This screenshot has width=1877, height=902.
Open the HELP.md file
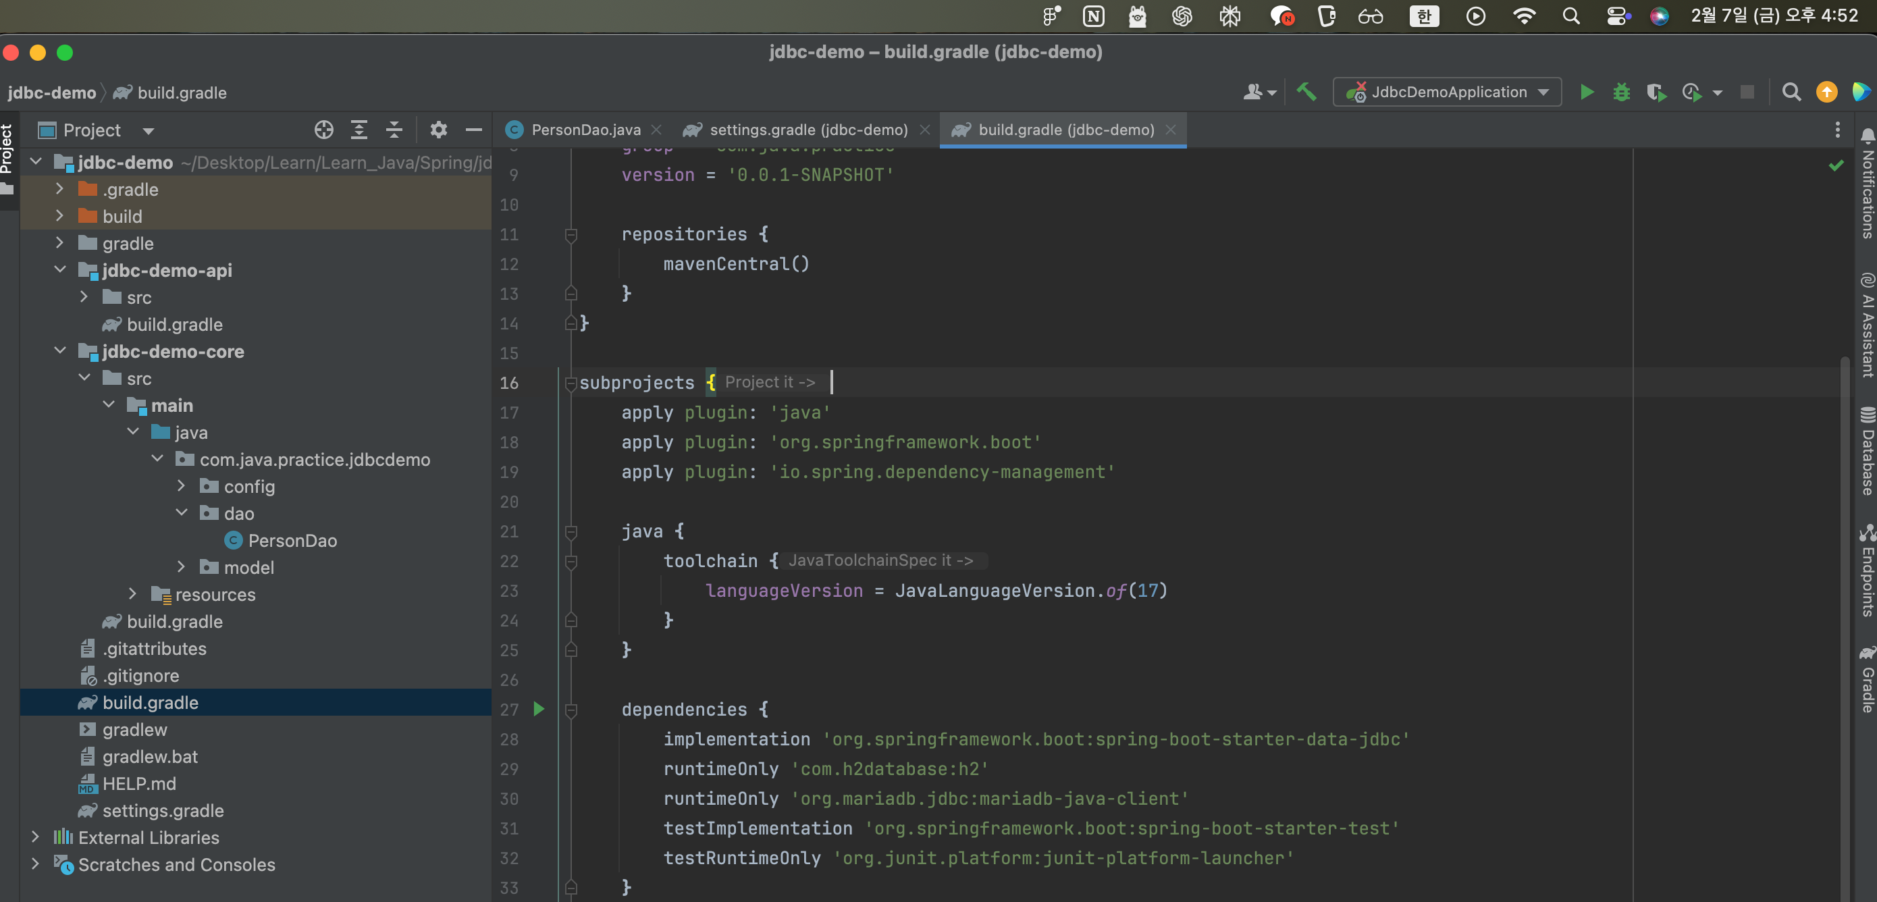point(139,783)
